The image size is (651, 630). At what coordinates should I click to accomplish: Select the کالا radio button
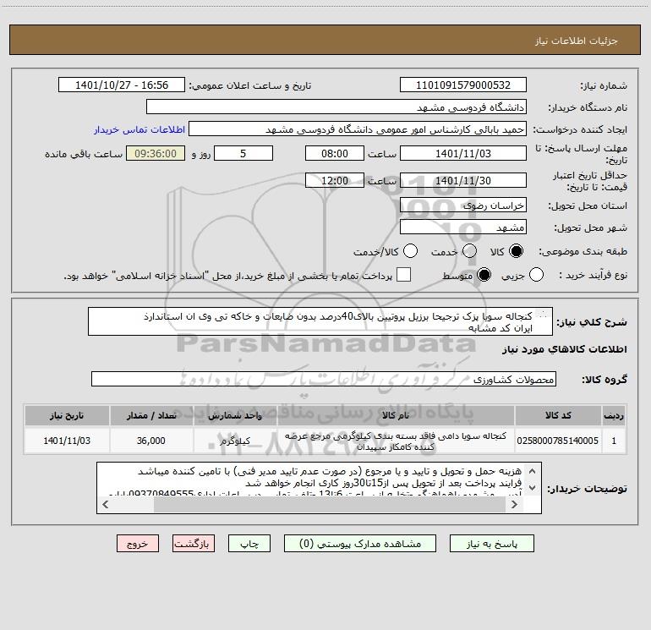[x=516, y=251]
